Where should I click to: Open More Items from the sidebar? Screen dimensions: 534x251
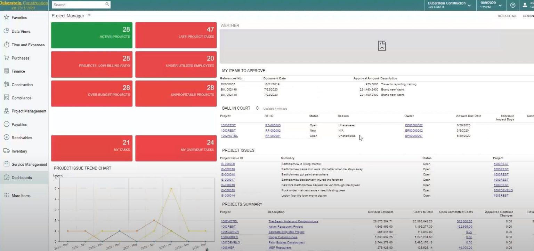point(20,195)
